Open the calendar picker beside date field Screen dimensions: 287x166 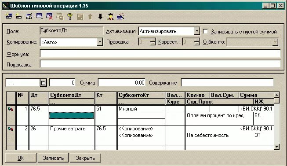[44, 83]
